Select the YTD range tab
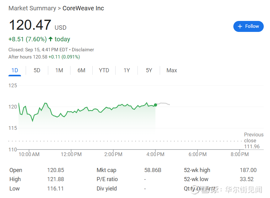Image resolution: width=270 pixels, height=198 pixels. pyautogui.click(x=104, y=70)
